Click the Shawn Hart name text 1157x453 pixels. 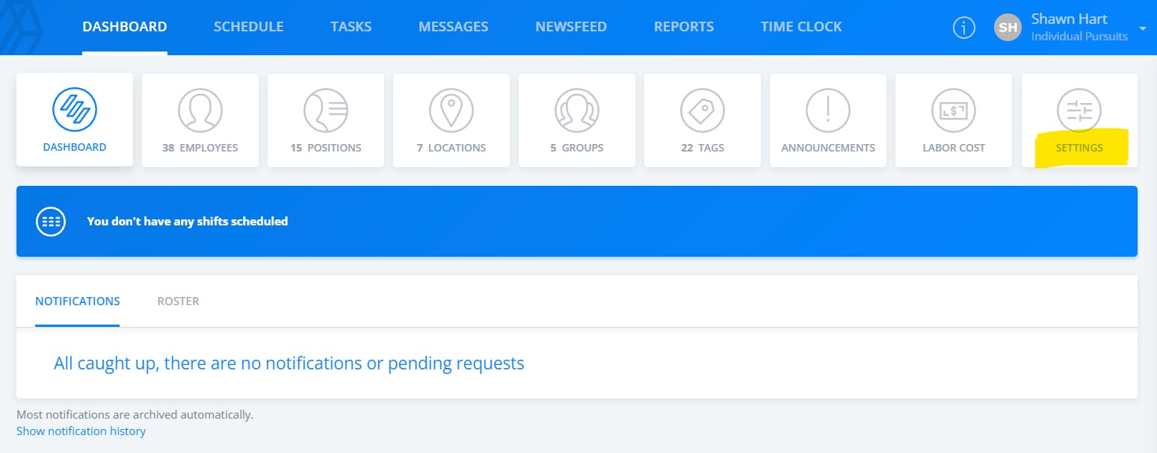(1069, 19)
